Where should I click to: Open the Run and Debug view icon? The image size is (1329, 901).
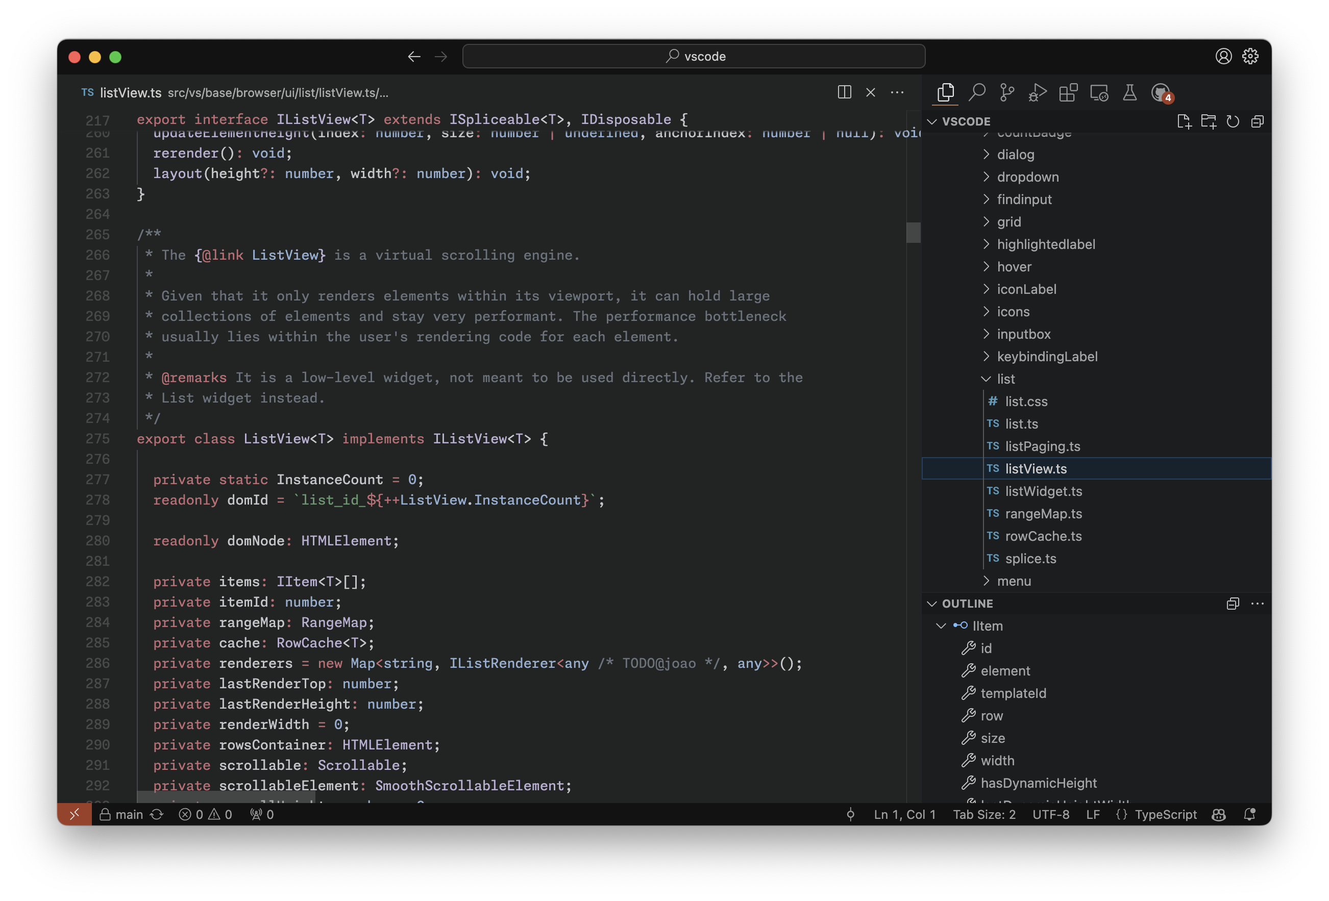pos(1038,92)
